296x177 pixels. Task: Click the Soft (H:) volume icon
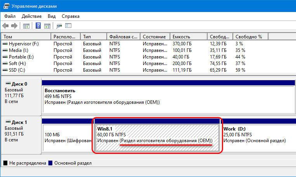pyautogui.click(x=5, y=64)
